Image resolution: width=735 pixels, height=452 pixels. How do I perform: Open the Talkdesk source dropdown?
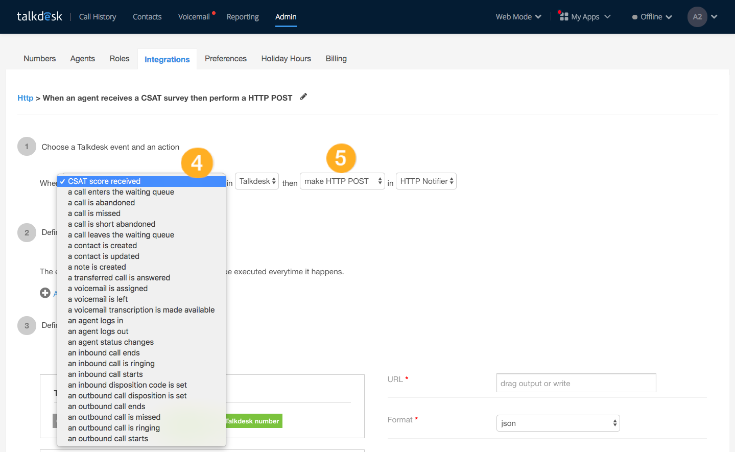(x=256, y=181)
